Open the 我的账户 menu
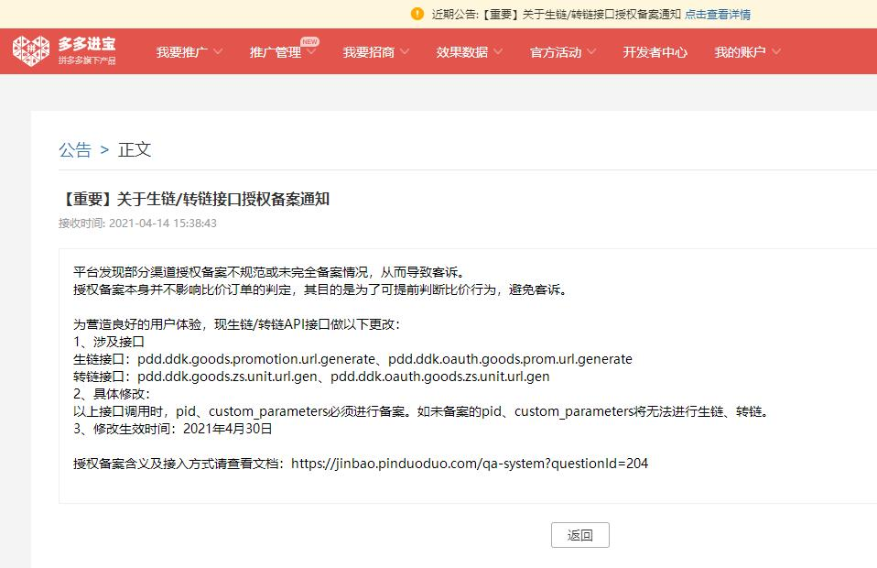Viewport: 877px width, 568px height. [740, 52]
